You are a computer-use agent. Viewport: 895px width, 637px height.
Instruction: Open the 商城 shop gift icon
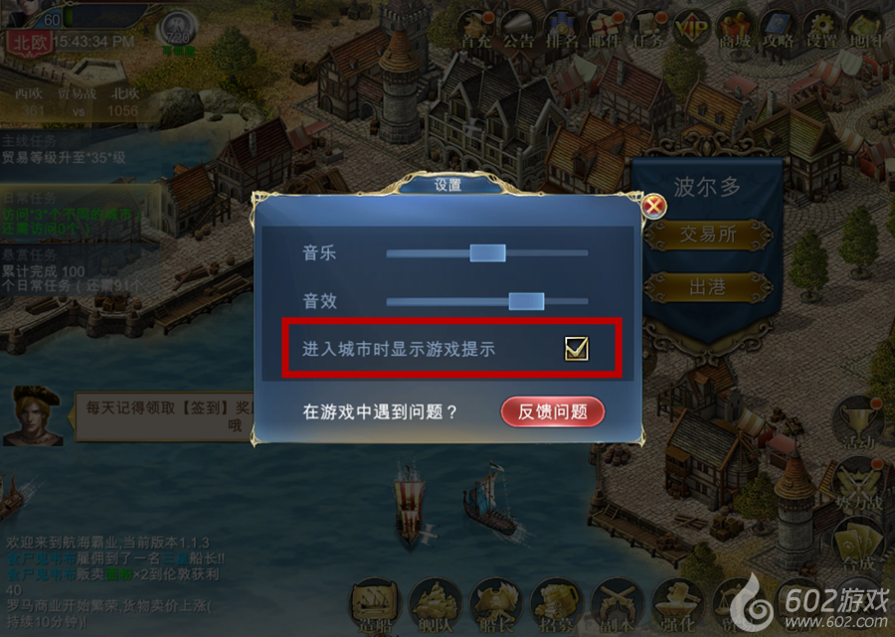pos(735,29)
